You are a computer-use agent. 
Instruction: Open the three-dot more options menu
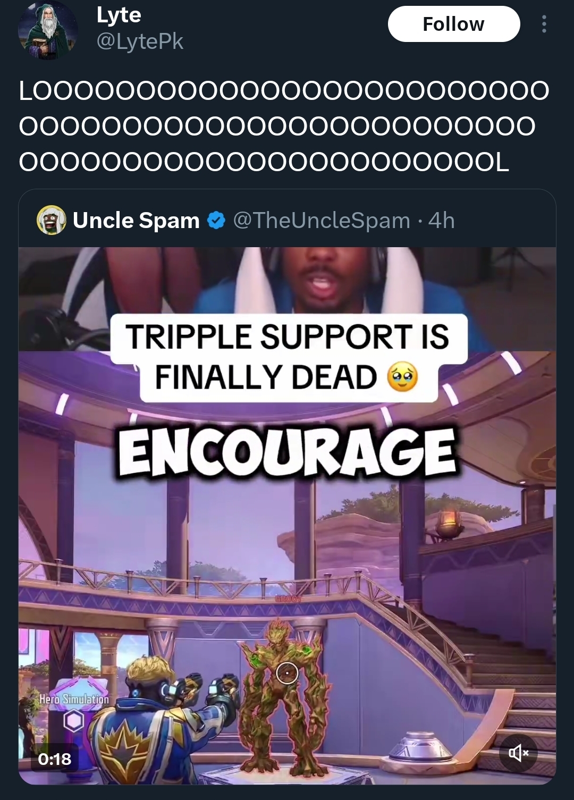click(x=543, y=24)
